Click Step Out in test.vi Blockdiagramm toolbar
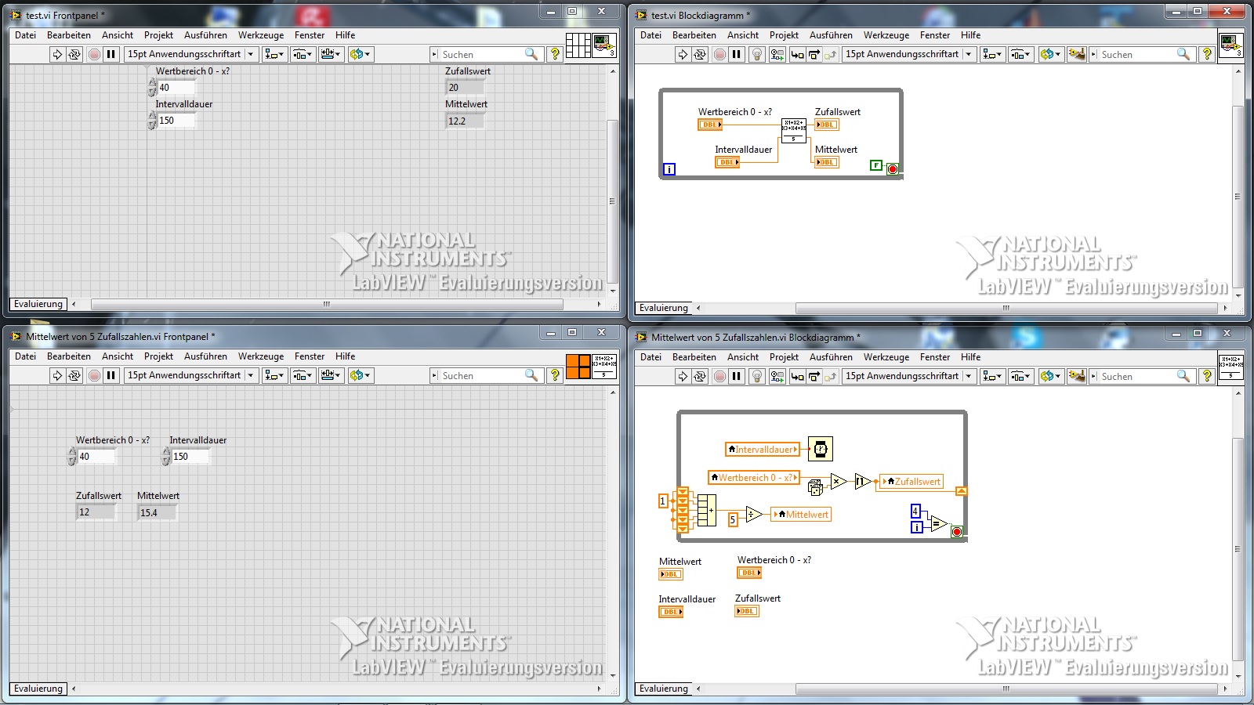This screenshot has height=705, width=1254. click(830, 54)
